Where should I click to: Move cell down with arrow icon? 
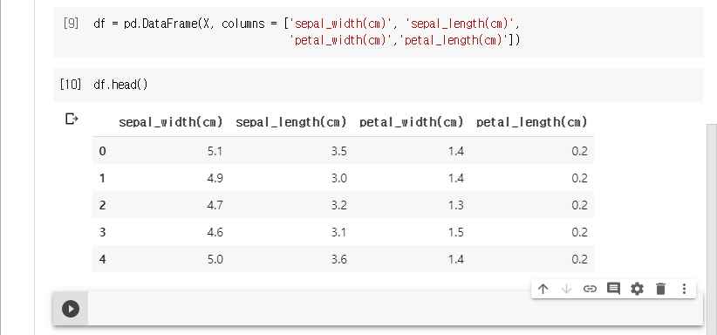567,289
